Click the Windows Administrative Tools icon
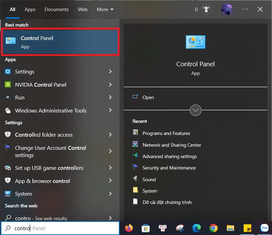The height and width of the screenshot is (235, 272). pyautogui.click(x=8, y=110)
